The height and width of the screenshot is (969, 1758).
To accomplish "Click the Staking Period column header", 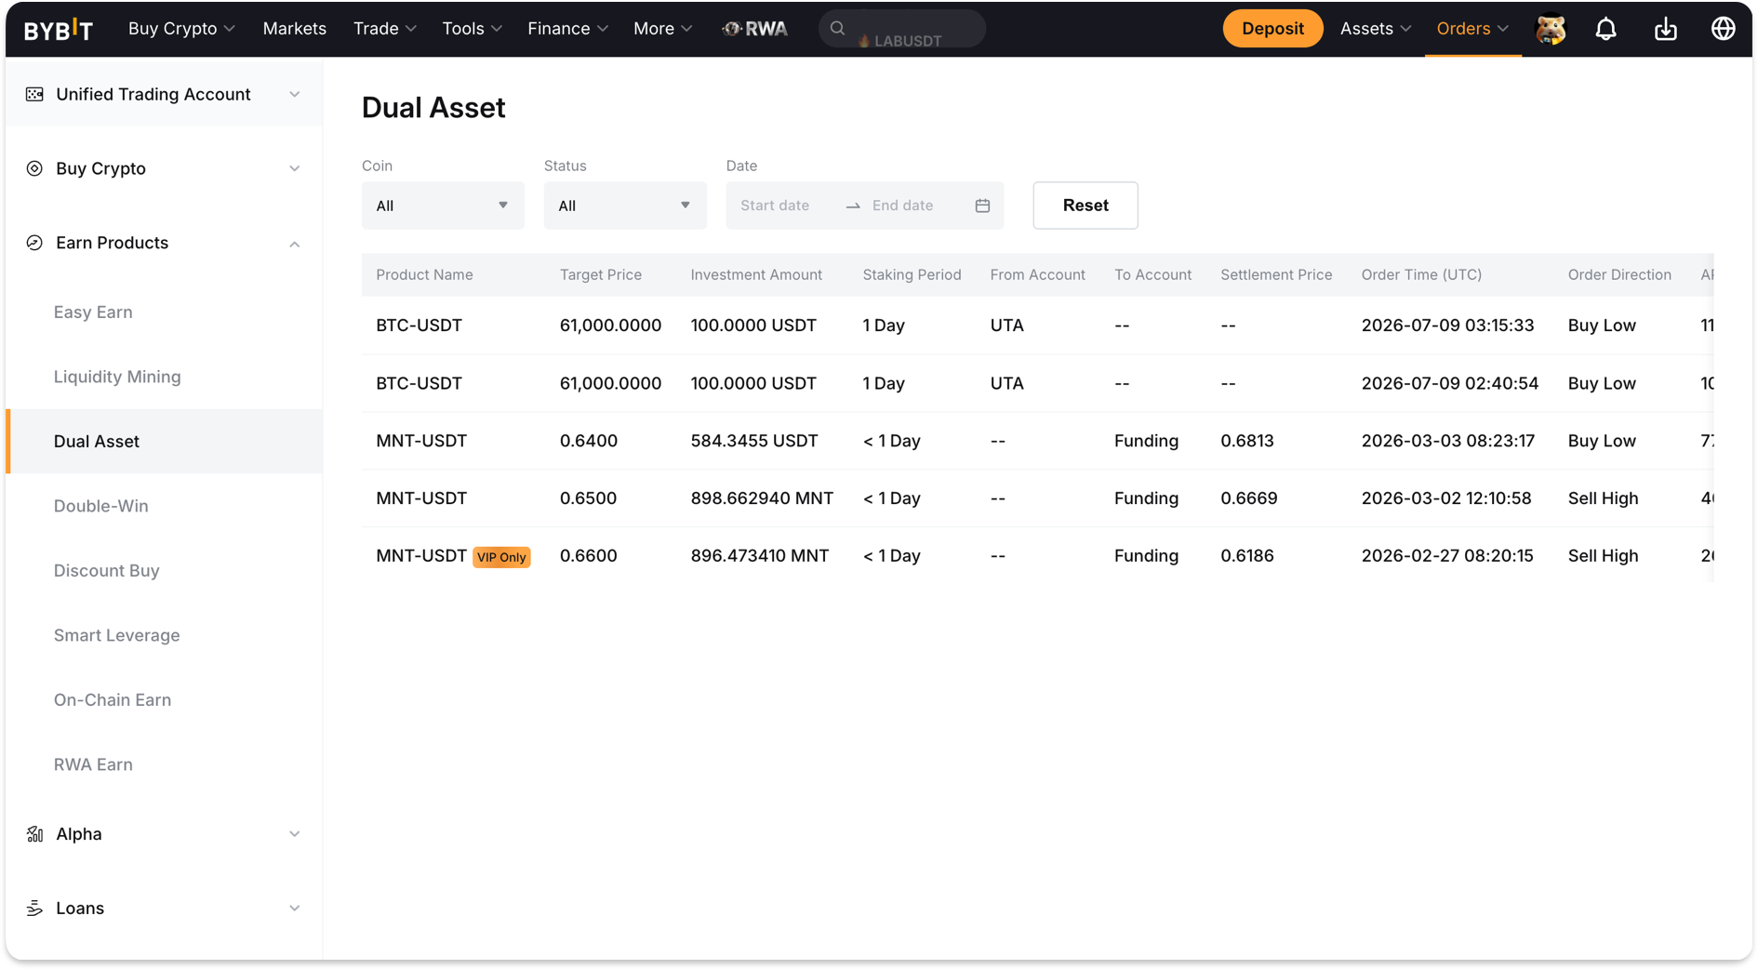I will click(911, 275).
